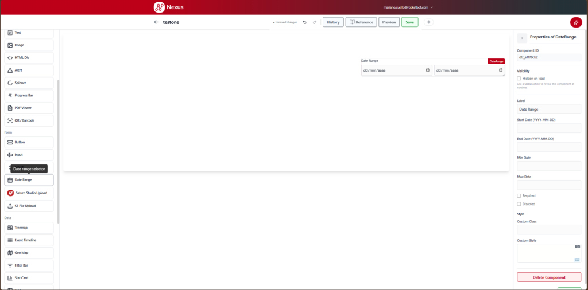Click the Label input containing Date Range
The width and height of the screenshot is (588, 290).
click(548, 109)
